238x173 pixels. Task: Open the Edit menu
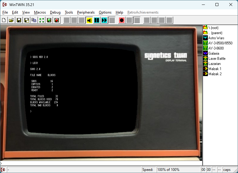tap(15, 12)
